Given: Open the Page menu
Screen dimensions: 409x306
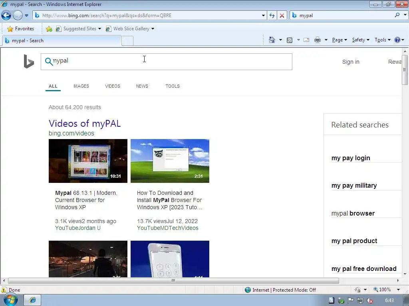Looking at the screenshot, I should [x=340, y=40].
